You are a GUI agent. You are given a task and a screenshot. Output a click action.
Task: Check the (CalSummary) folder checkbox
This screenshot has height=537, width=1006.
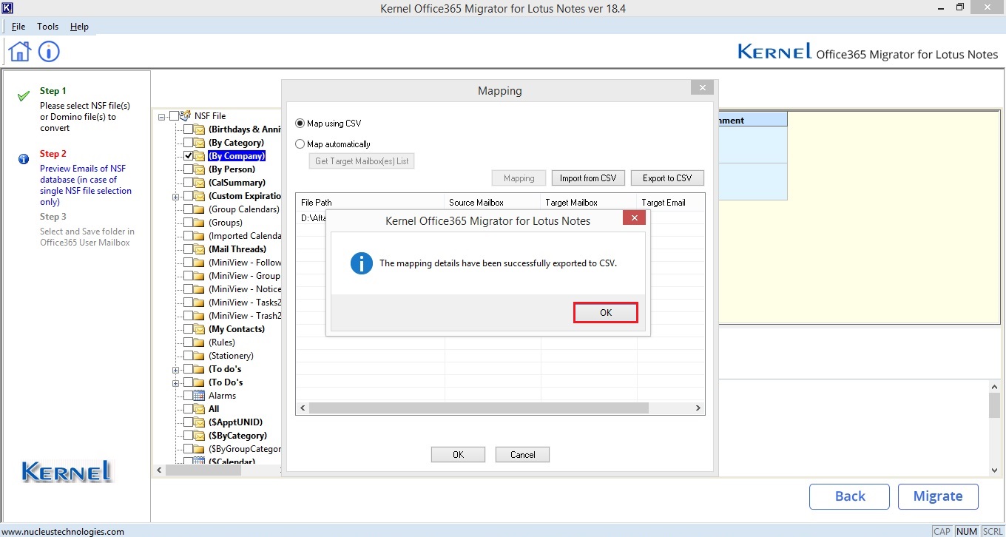pyautogui.click(x=188, y=183)
